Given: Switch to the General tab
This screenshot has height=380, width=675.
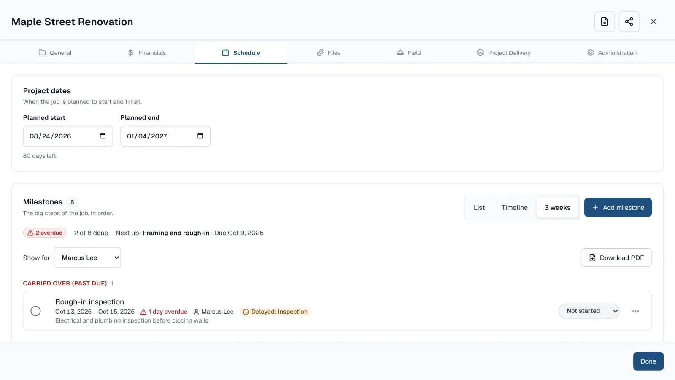Looking at the screenshot, I should click(55, 53).
